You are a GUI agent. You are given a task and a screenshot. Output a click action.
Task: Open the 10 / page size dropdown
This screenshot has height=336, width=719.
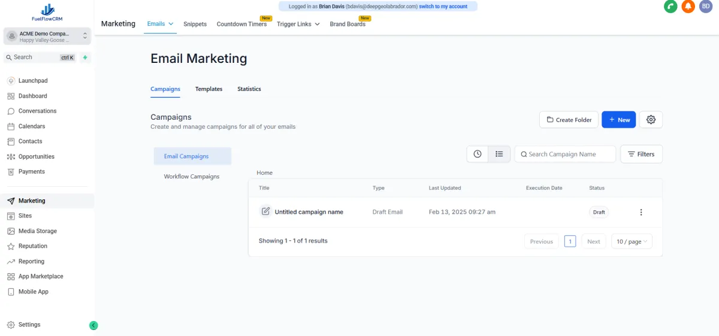632,241
